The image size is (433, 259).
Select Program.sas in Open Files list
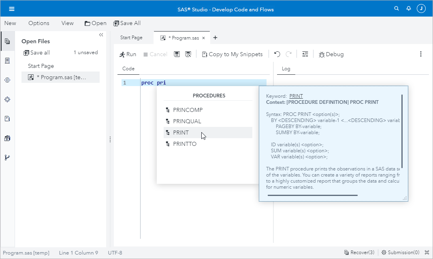click(60, 77)
